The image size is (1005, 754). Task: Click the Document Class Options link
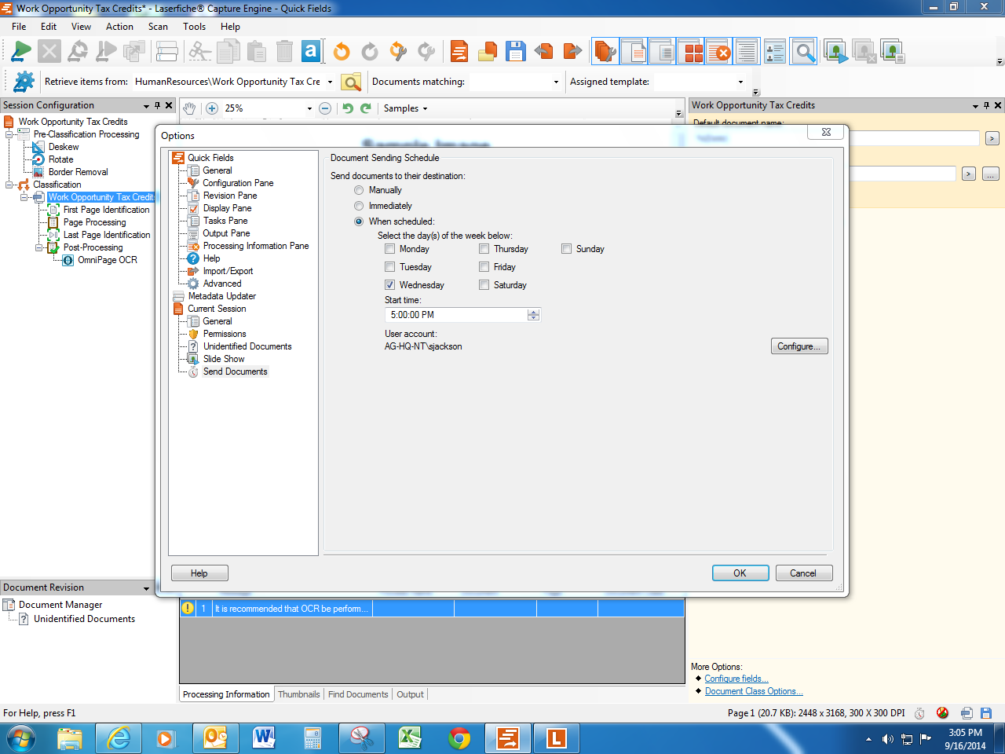click(x=753, y=691)
